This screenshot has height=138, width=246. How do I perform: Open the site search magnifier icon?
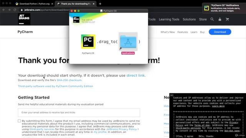[212, 19]
